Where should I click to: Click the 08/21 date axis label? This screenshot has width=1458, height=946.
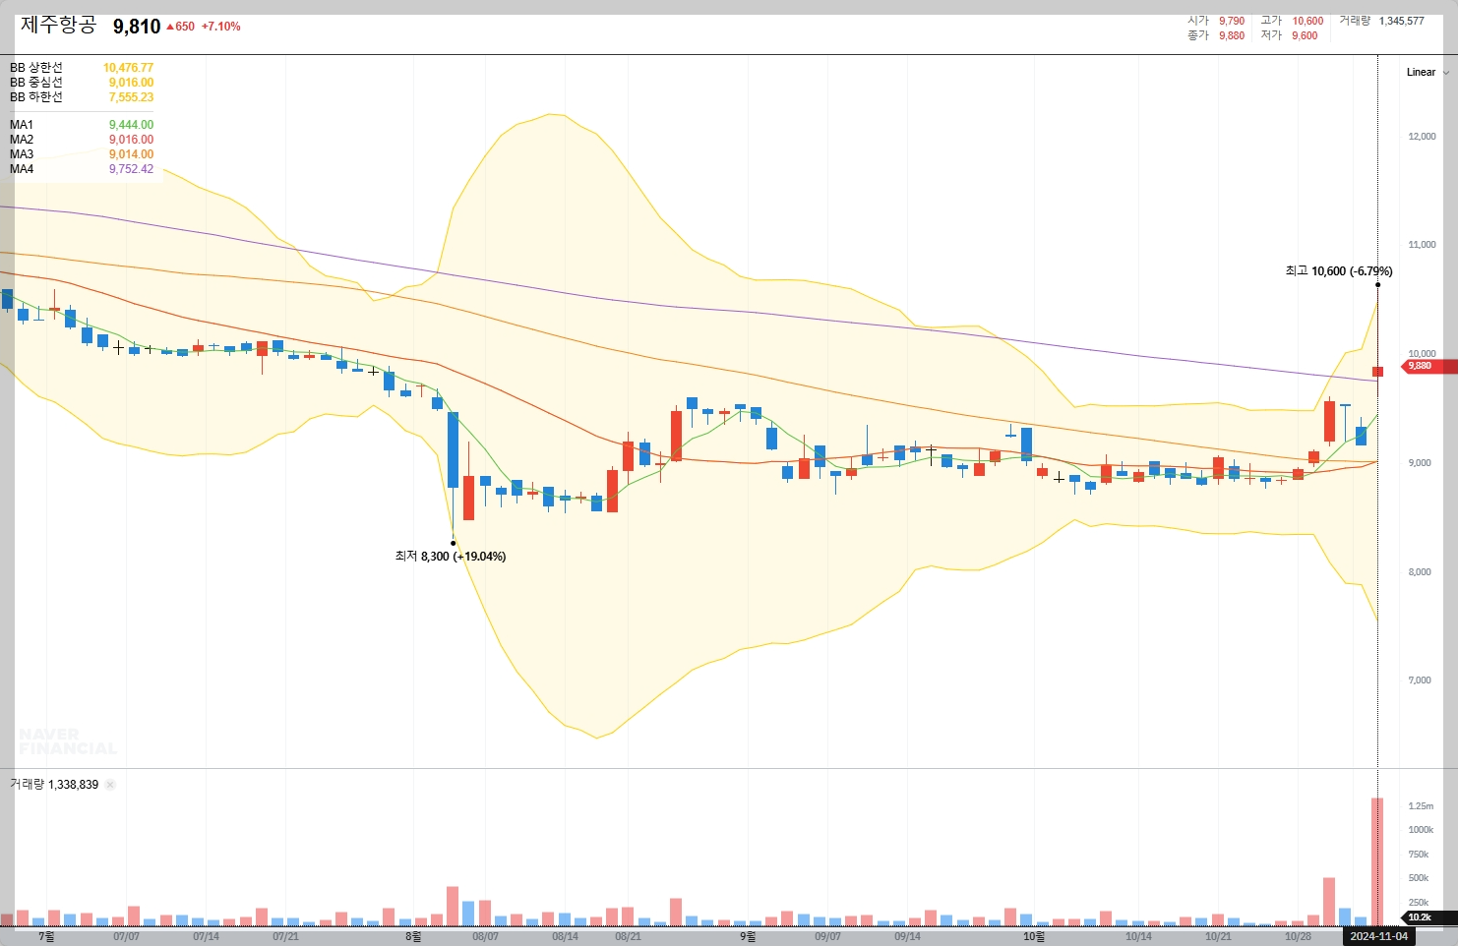tap(628, 936)
